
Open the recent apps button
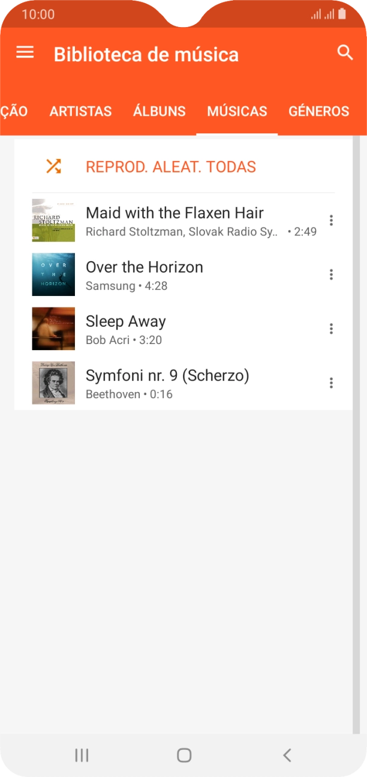coord(82,755)
